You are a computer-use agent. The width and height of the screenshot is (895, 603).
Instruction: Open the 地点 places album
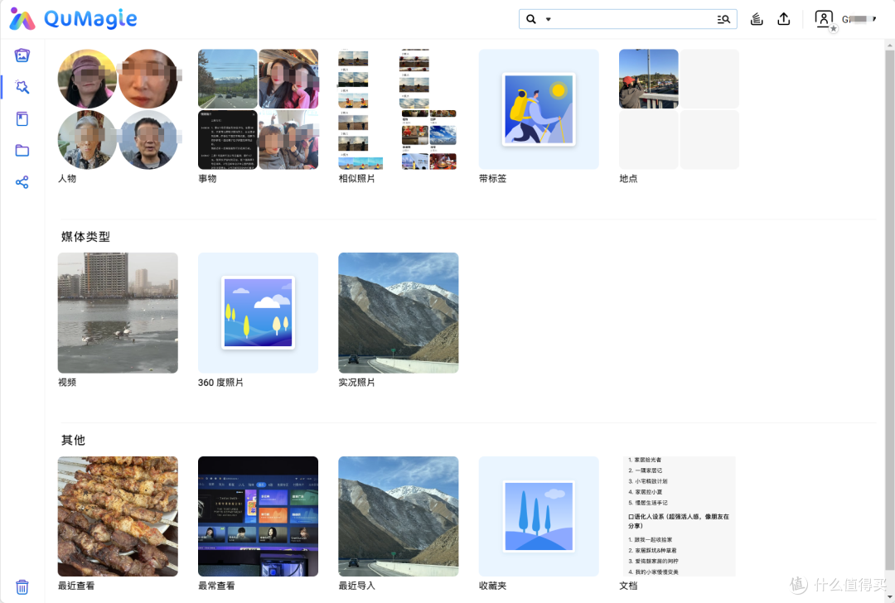pos(680,109)
